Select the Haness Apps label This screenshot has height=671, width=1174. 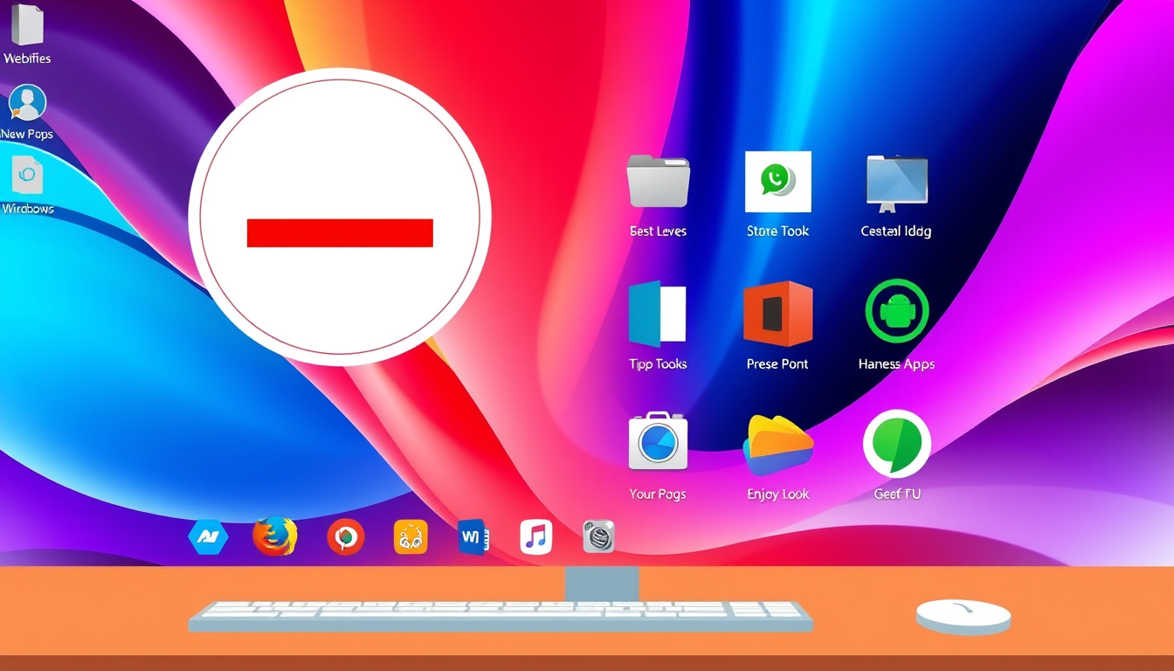(896, 364)
